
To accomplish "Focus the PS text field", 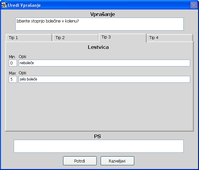I will click(x=99, y=146).
